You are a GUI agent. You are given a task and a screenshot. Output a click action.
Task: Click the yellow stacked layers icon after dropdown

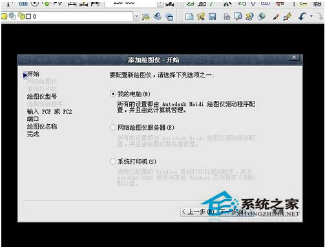[x=146, y=17]
